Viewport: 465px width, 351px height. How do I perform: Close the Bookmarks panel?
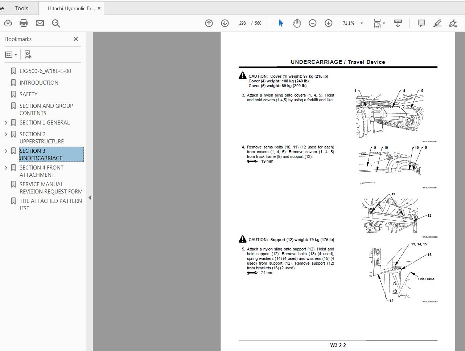(x=76, y=39)
